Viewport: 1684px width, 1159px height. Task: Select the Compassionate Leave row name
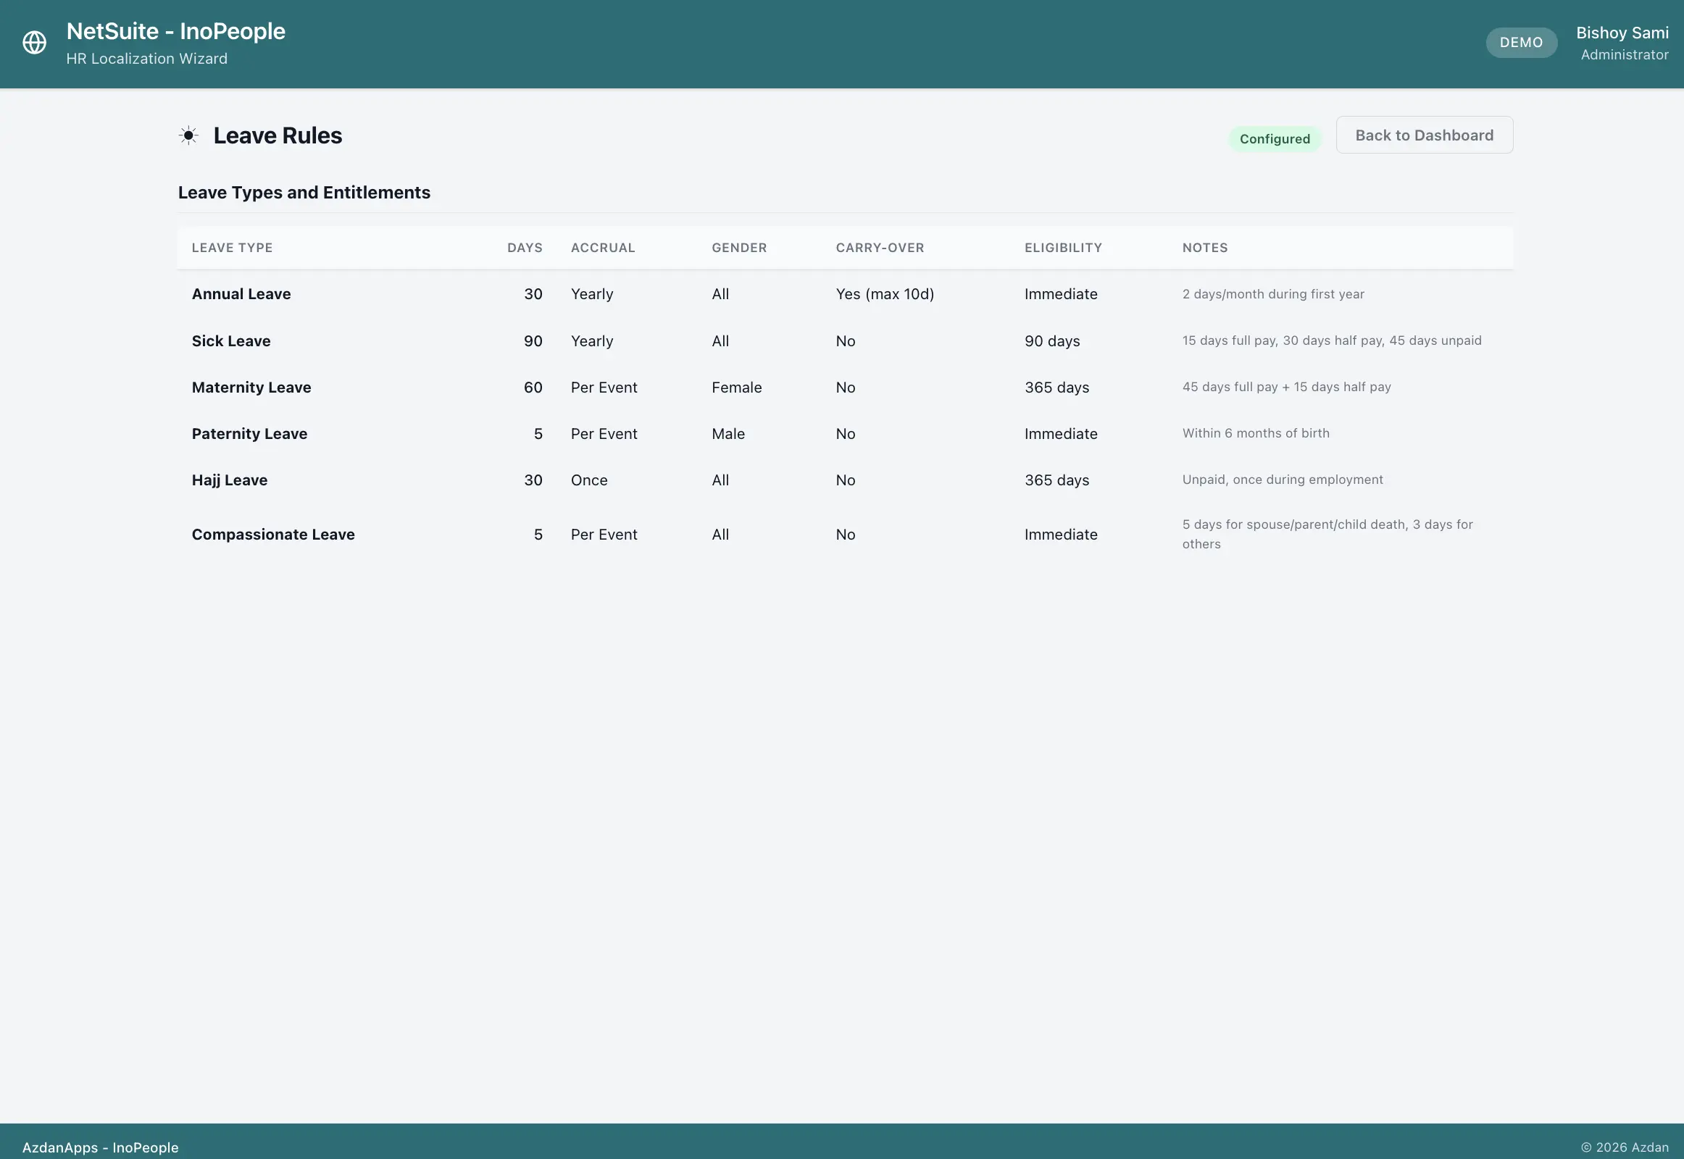(x=273, y=535)
